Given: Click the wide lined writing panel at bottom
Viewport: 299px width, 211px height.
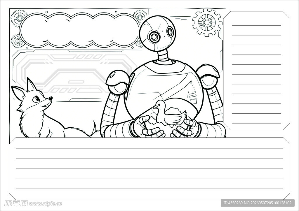Looking at the screenshot, I should coord(149,169).
